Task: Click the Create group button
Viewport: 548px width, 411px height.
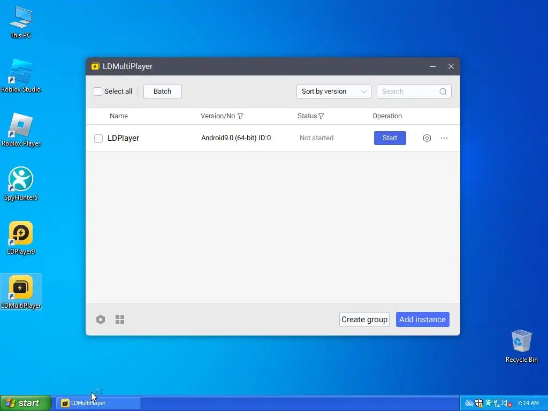Action: tap(364, 319)
